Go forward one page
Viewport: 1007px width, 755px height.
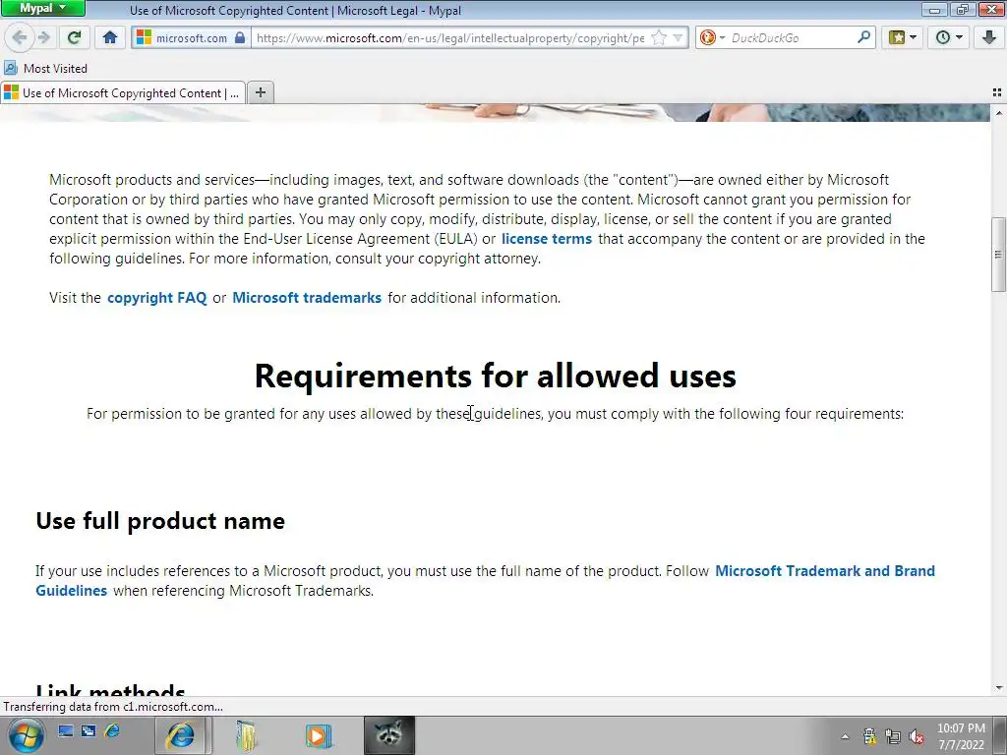point(43,37)
